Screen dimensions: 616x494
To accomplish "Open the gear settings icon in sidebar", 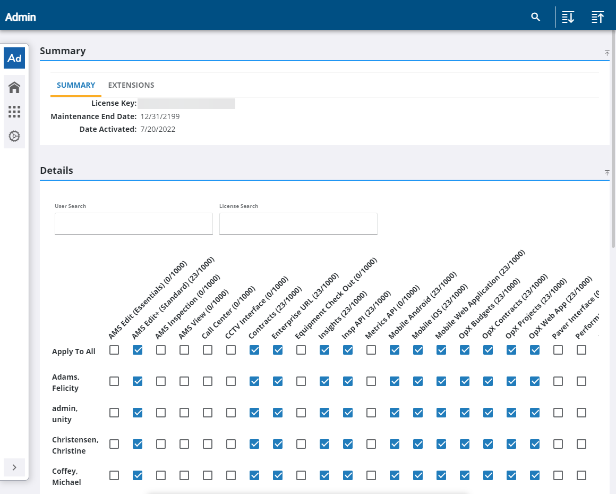I will click(14, 136).
